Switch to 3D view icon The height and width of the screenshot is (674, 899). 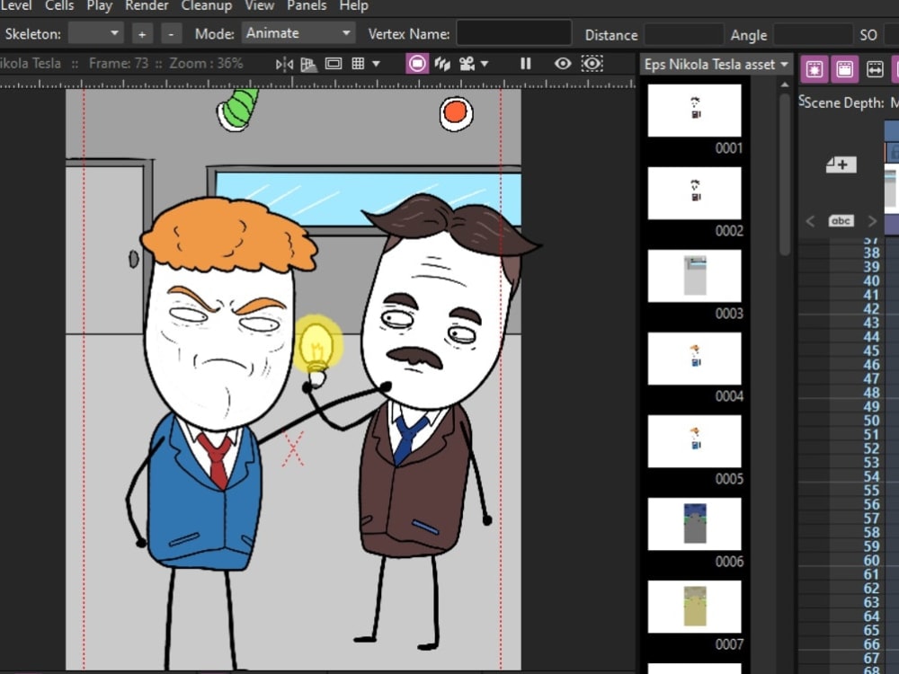(x=442, y=64)
